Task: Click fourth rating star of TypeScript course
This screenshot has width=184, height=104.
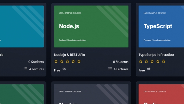Action: click(158, 61)
